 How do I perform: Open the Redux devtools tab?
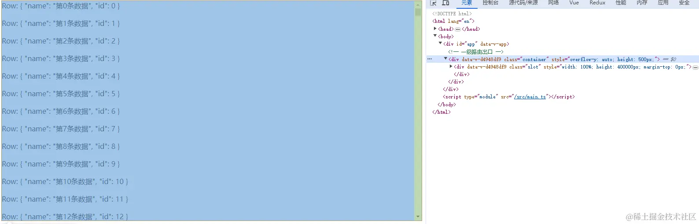point(597,3)
